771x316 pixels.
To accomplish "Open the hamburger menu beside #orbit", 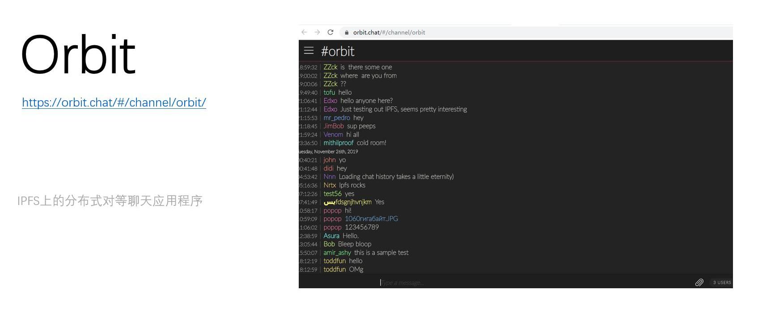I will 309,51.
